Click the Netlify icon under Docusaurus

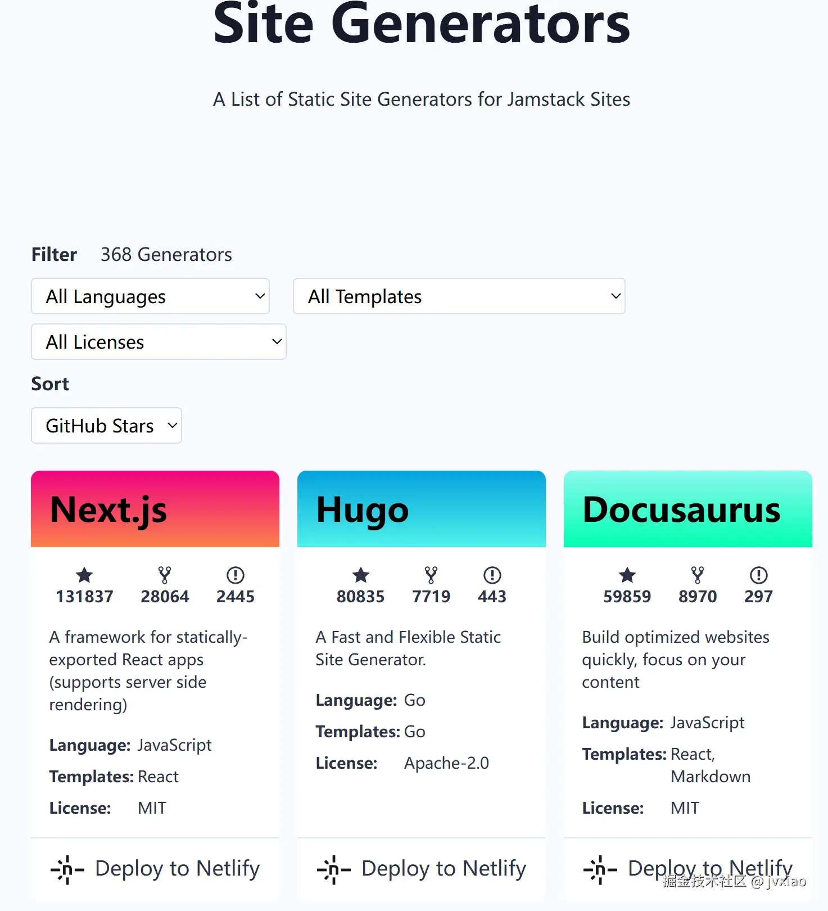[599, 869]
